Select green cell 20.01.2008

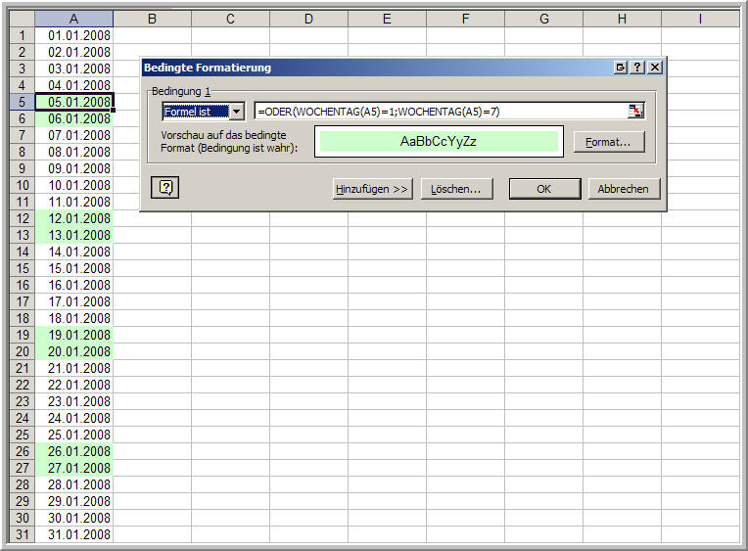pos(74,351)
